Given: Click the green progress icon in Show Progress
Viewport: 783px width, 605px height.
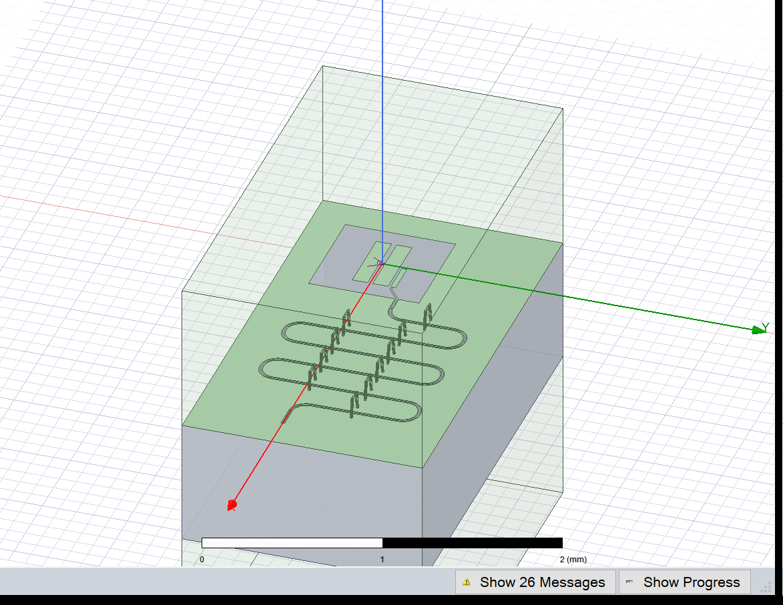Looking at the screenshot, I should point(629,582).
